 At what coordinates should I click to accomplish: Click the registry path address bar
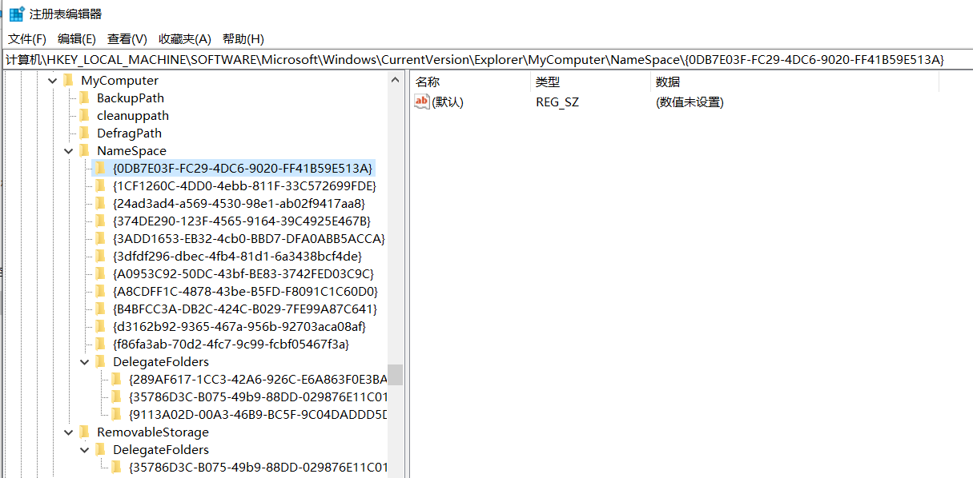486,60
